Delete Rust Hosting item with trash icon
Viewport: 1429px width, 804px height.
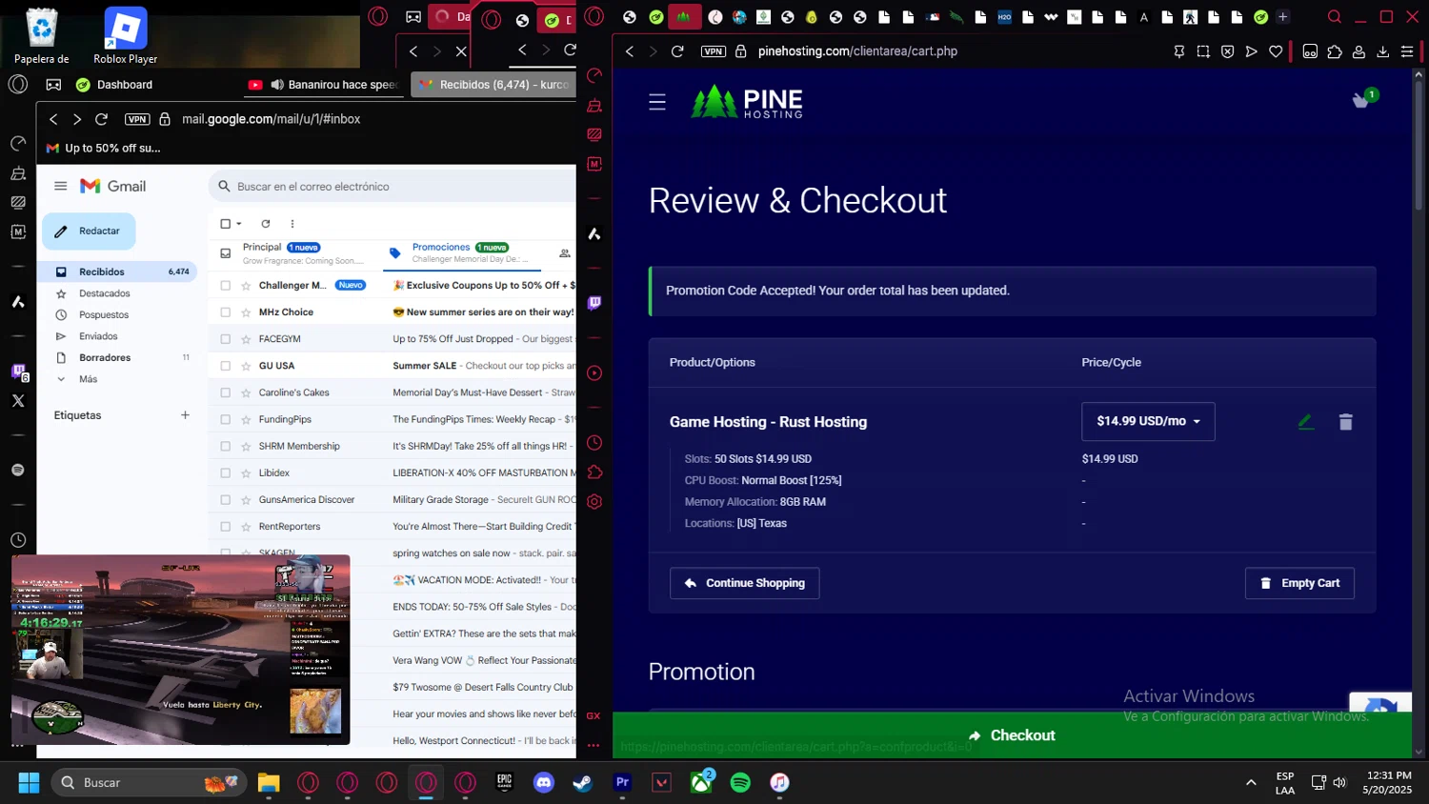pyautogui.click(x=1345, y=422)
